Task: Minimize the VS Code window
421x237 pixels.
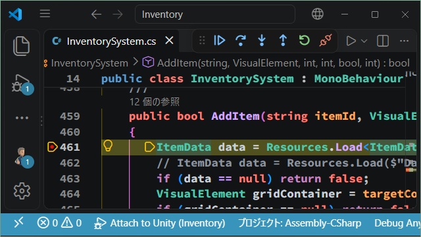Action: point(345,14)
